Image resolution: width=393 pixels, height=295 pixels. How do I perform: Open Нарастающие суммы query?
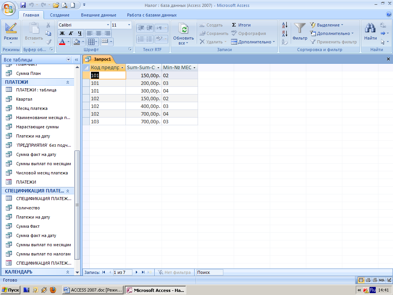coord(37,127)
